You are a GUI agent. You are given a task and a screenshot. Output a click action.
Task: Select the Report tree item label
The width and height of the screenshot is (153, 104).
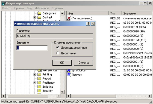47,78
